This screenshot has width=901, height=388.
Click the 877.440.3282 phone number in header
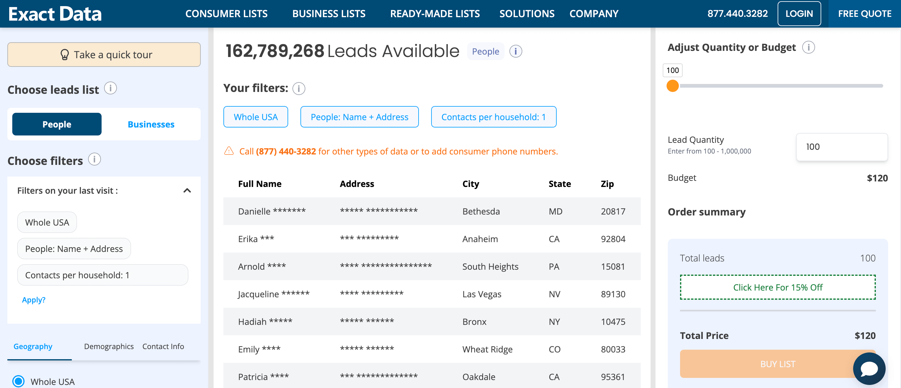737,13
